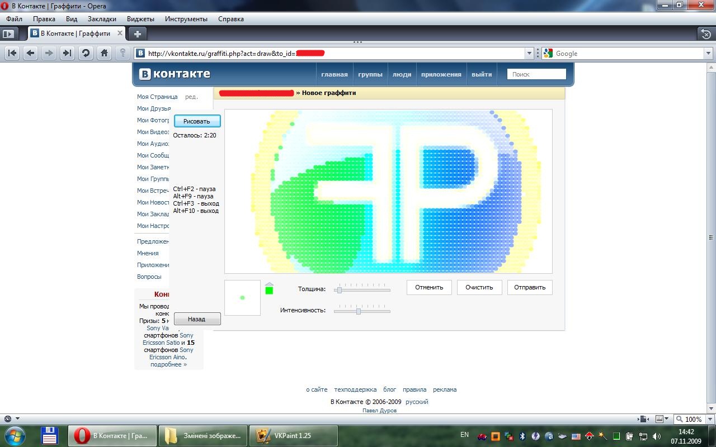Image resolution: width=716 pixels, height=447 pixels.
Task: Open the Инструменты menu
Action: [x=186, y=18]
